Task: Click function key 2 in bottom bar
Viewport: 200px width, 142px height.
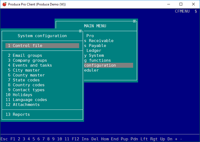Action: (19, 139)
